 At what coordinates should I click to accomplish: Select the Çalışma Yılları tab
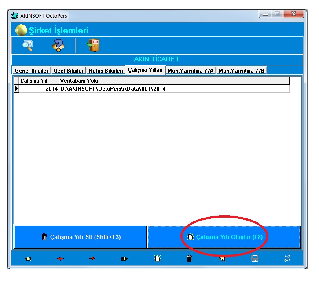145,70
